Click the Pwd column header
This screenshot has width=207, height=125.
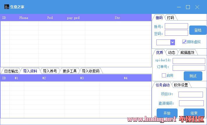(x=50, y=18)
